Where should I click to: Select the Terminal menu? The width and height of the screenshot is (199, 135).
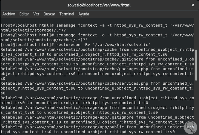coord(67,14)
